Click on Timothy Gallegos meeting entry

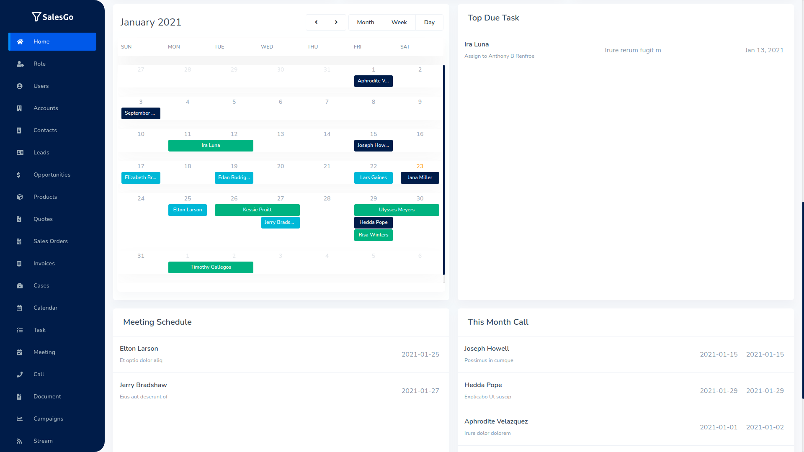[x=210, y=267]
